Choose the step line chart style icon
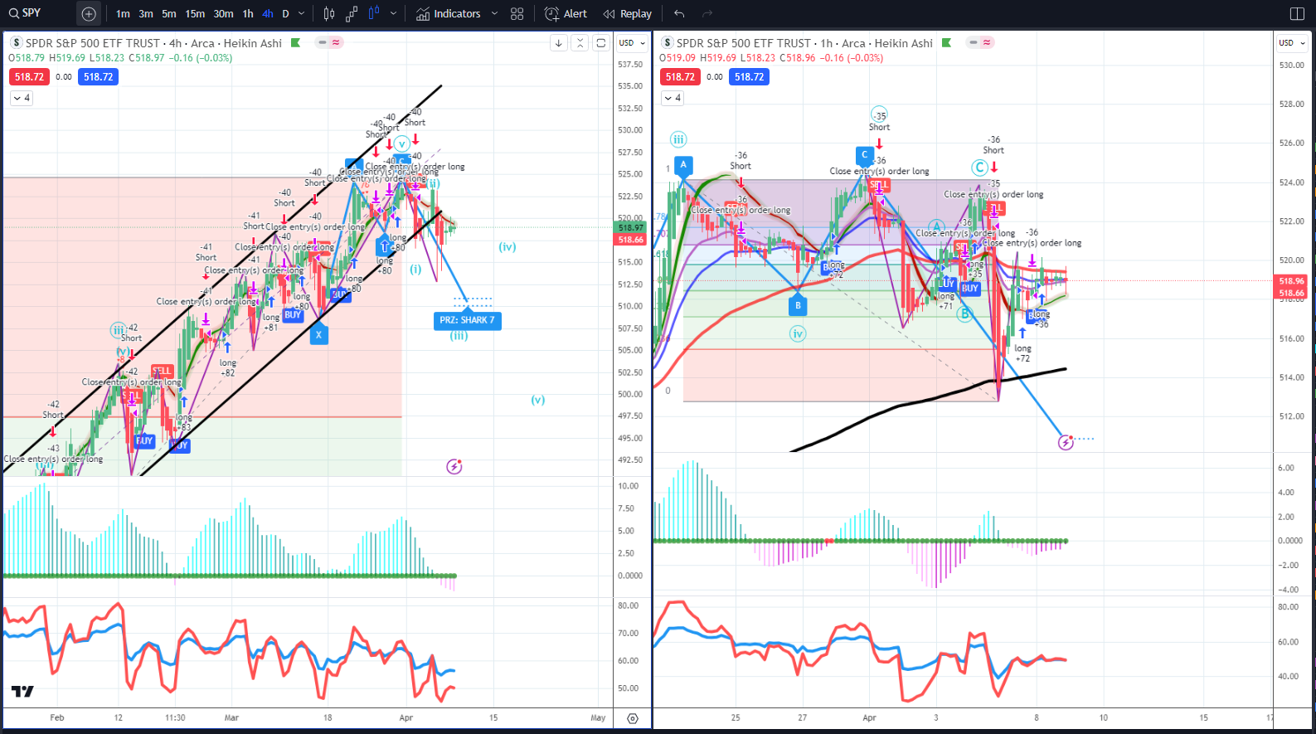 coord(352,13)
